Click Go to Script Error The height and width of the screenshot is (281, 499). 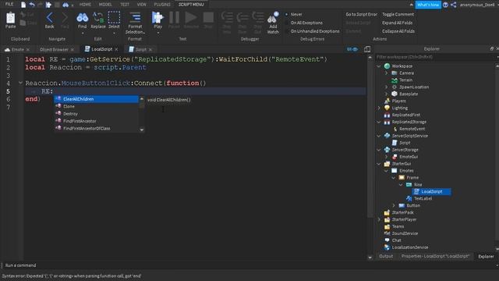click(x=361, y=14)
